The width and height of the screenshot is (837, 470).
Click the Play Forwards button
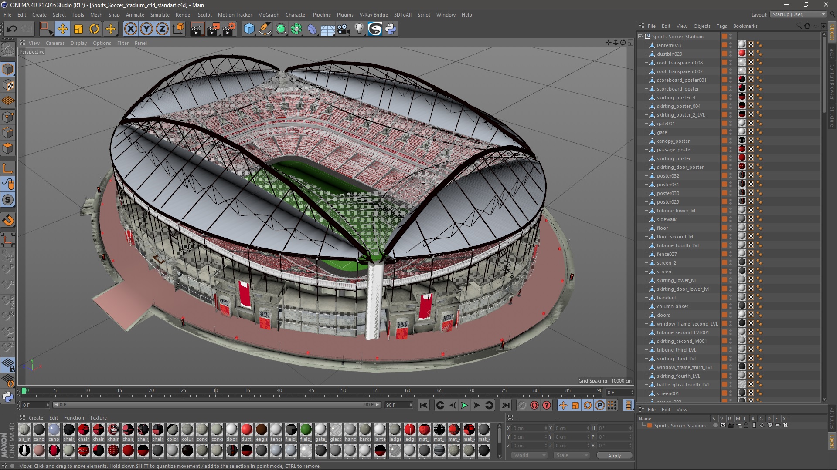click(464, 405)
